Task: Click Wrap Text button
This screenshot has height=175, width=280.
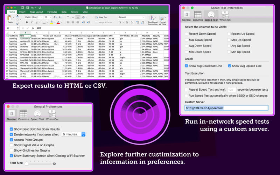Action: coord(101,17)
